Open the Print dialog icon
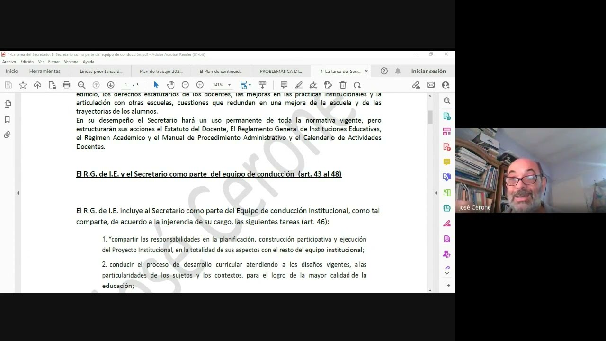This screenshot has height=341, width=606. (x=66, y=85)
